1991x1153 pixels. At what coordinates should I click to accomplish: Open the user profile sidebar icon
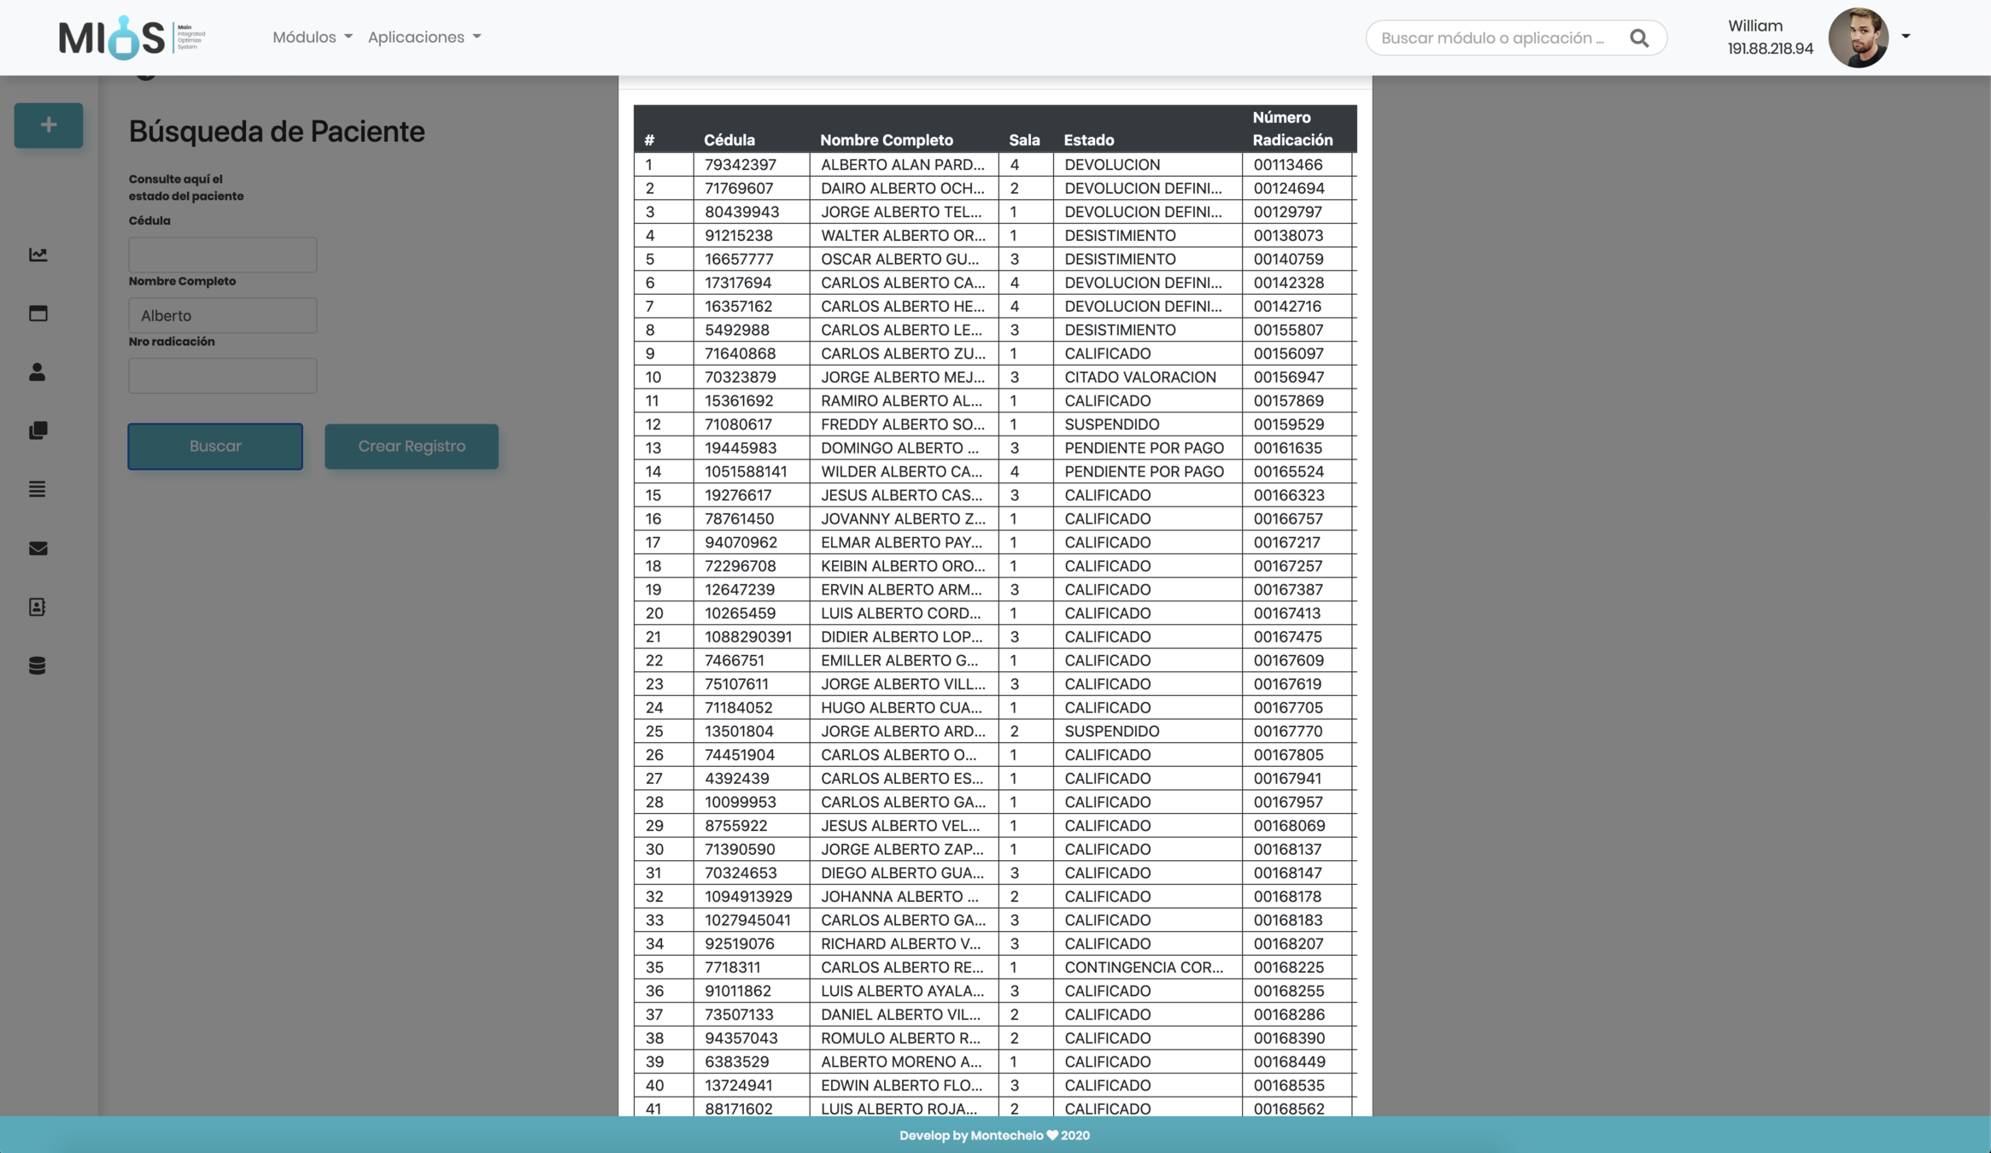click(38, 372)
